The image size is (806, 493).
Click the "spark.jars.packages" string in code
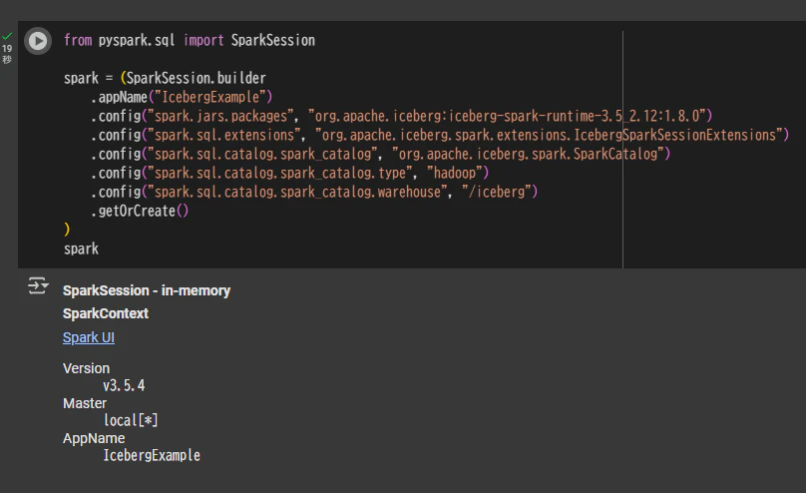pos(221,116)
